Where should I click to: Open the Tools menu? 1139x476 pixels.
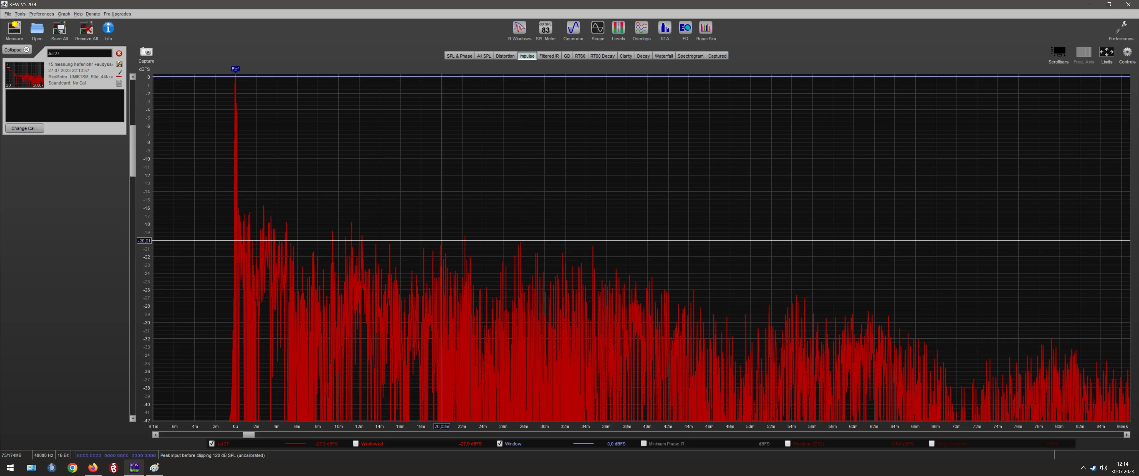coord(20,14)
